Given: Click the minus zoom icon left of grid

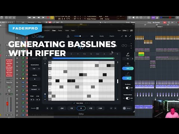Looking at the screenshot, I should [x=45, y=99].
